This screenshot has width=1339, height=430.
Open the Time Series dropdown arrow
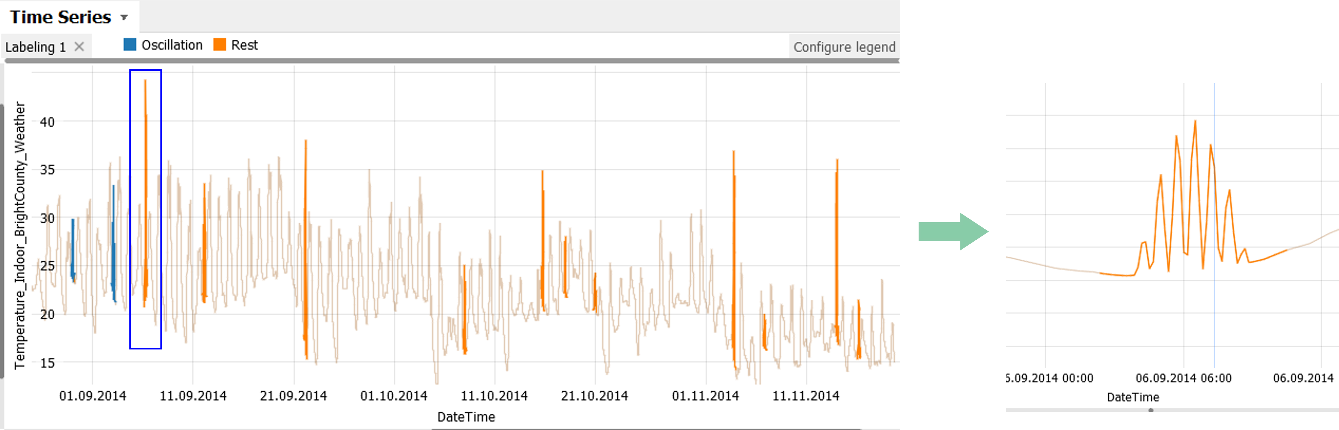coord(124,18)
